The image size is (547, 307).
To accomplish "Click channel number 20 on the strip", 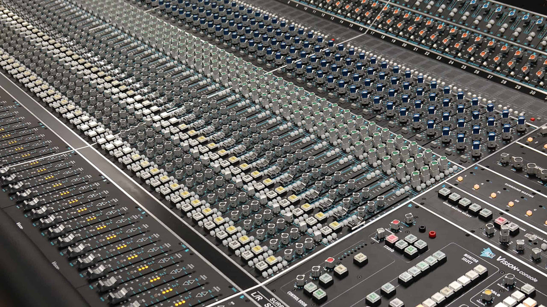I will coord(404,45).
